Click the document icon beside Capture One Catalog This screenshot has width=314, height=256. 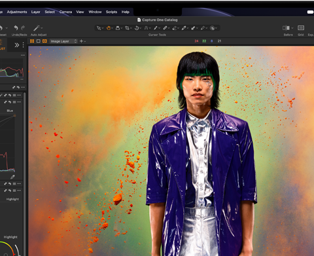click(139, 20)
